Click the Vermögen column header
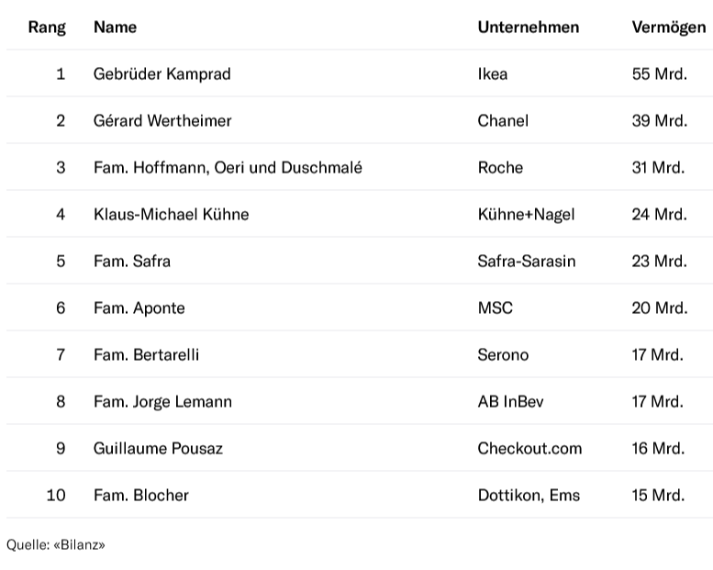713x570 pixels. tap(669, 28)
